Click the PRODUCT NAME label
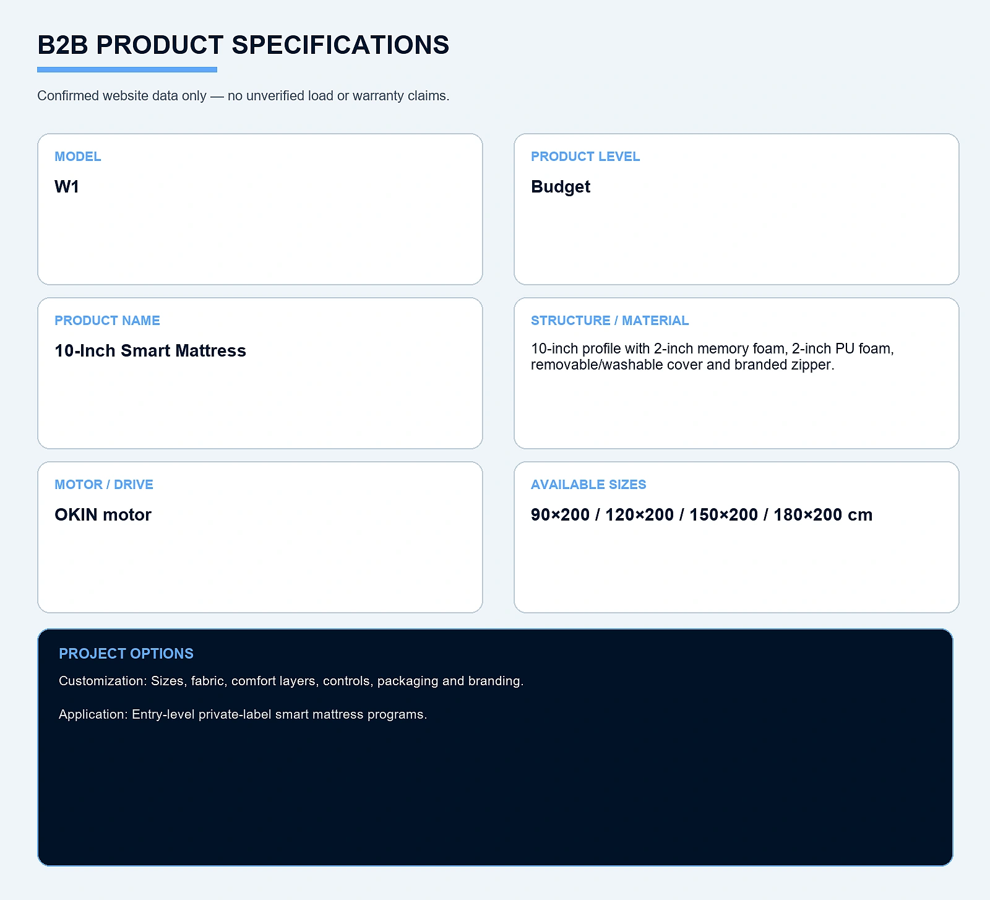The height and width of the screenshot is (900, 990). (x=107, y=321)
